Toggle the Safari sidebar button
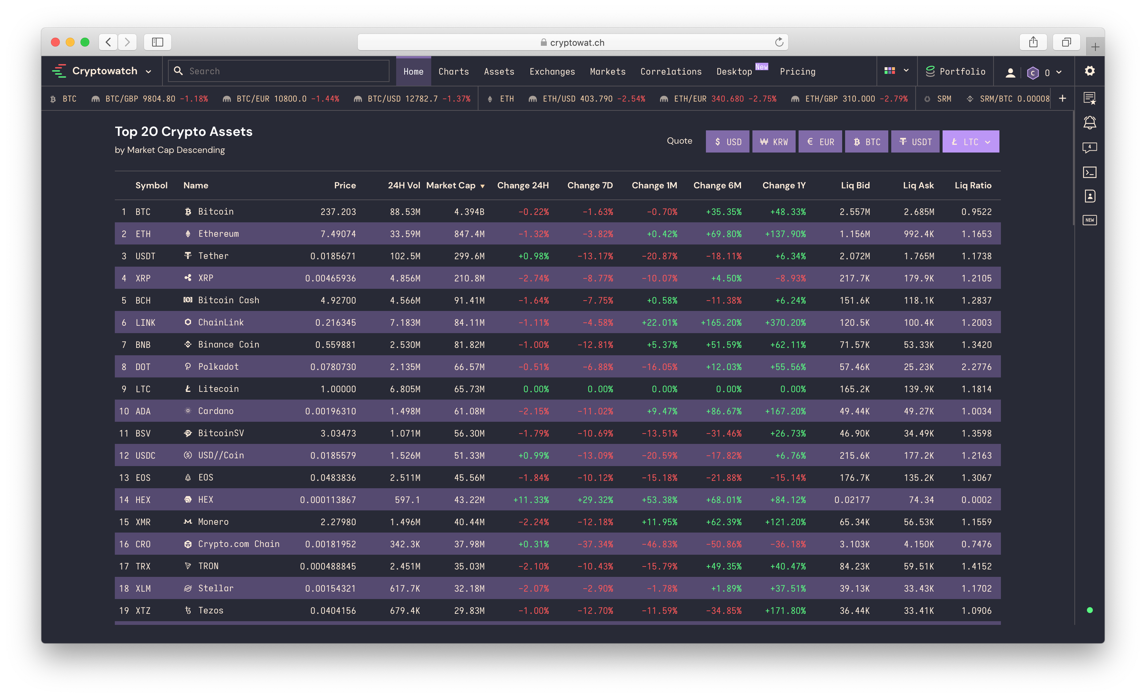Image resolution: width=1146 pixels, height=698 pixels. point(158,42)
